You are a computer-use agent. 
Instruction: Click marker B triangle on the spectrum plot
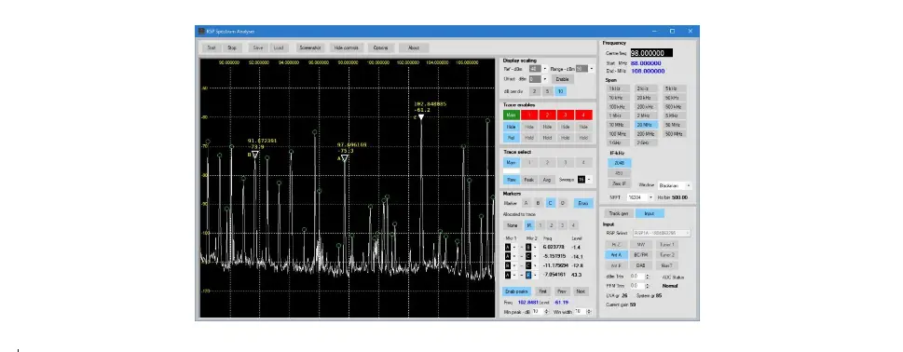[255, 155]
